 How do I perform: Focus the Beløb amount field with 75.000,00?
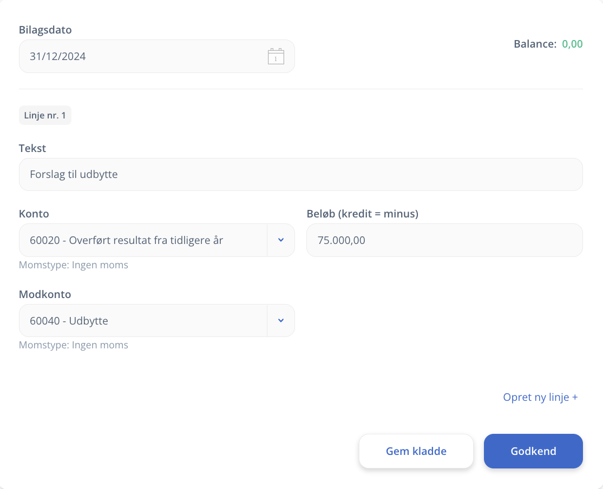tap(444, 240)
